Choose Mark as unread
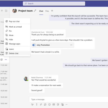Image resolution: width=108 pixels, height=108 pixels. click(17, 27)
